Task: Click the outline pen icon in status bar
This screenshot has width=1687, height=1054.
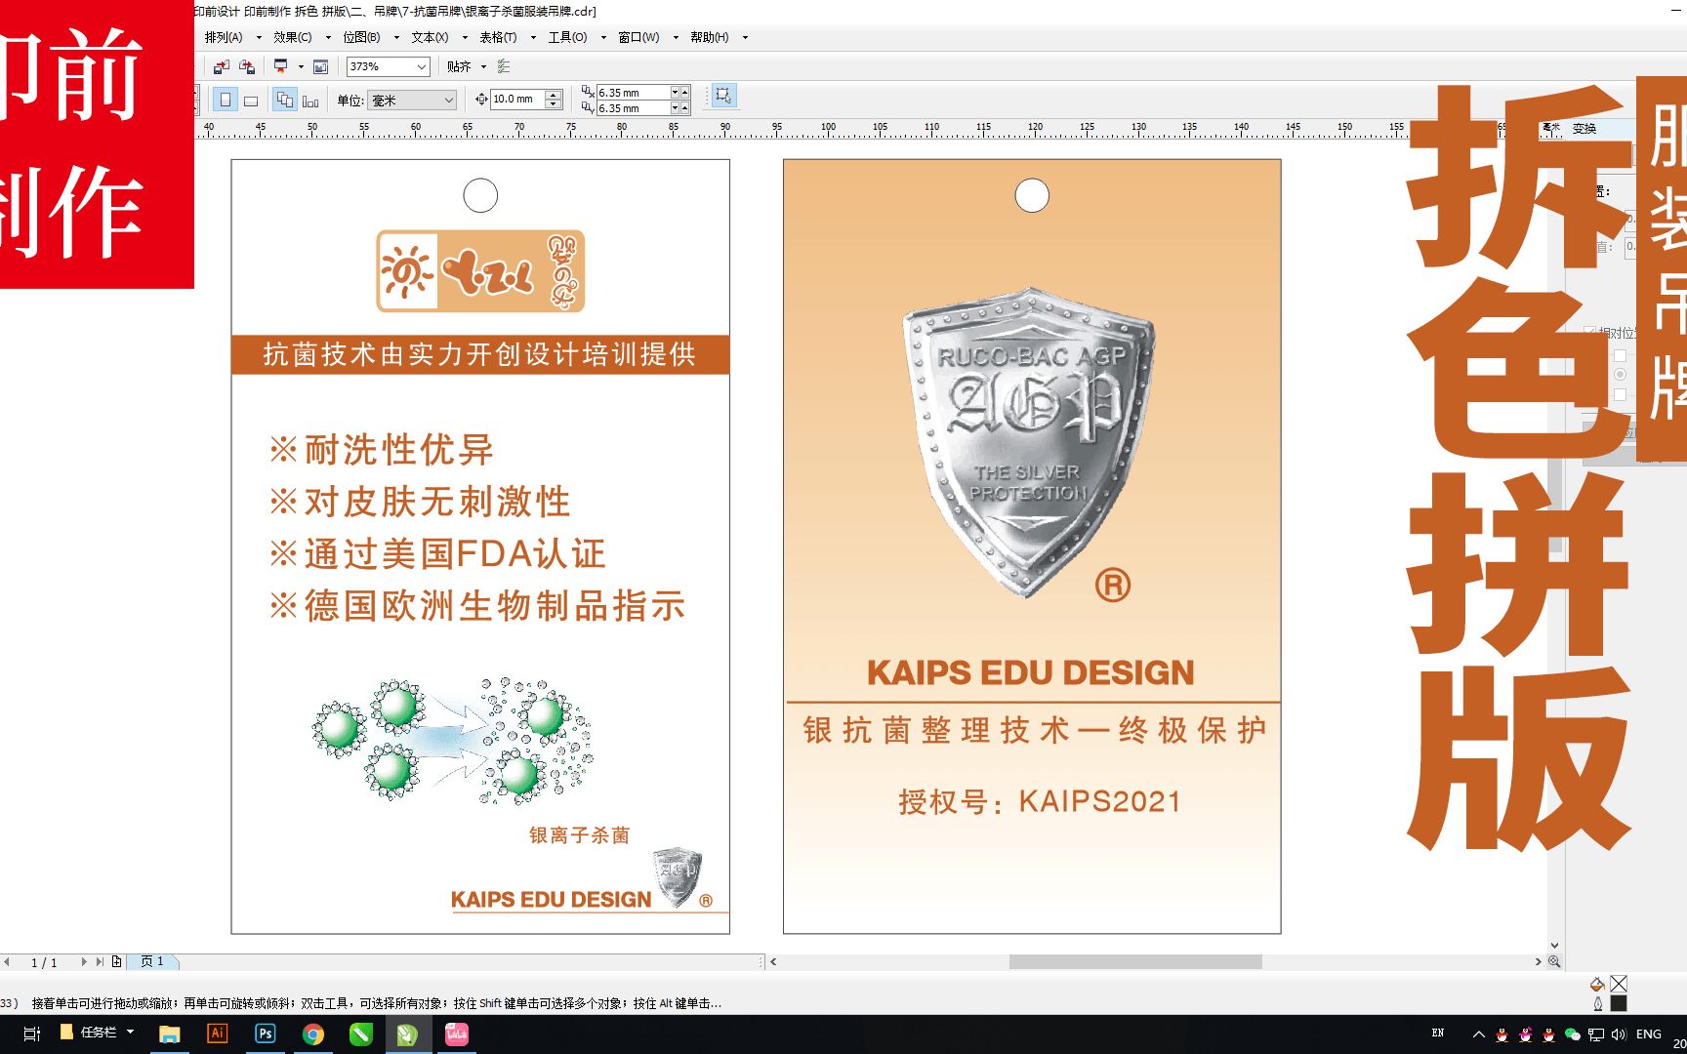Action: click(x=1597, y=1003)
